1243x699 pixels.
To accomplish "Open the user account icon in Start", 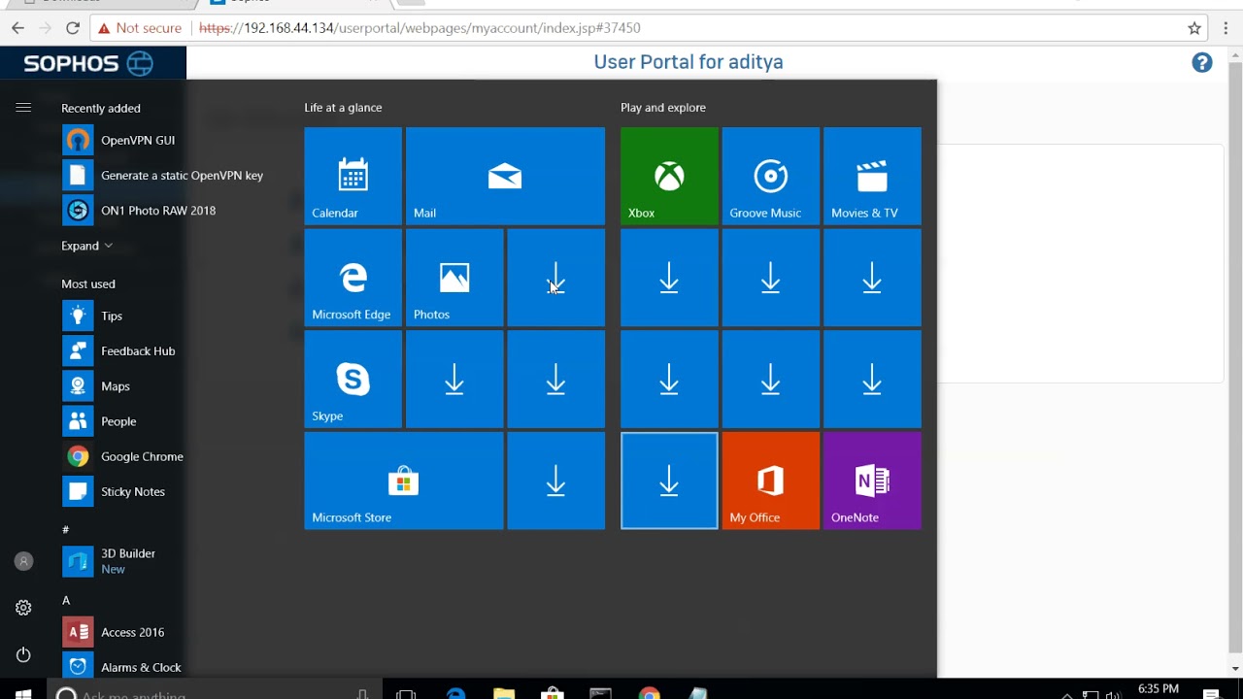I will 23,561.
